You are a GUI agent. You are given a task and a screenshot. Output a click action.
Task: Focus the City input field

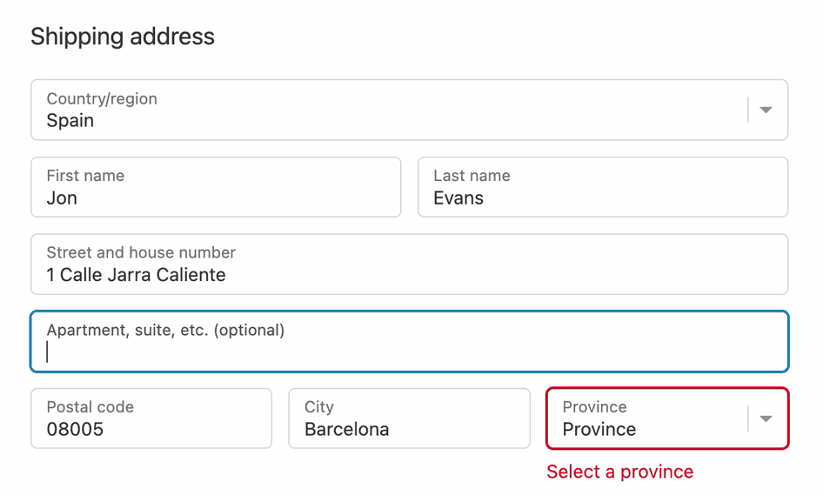pos(410,419)
